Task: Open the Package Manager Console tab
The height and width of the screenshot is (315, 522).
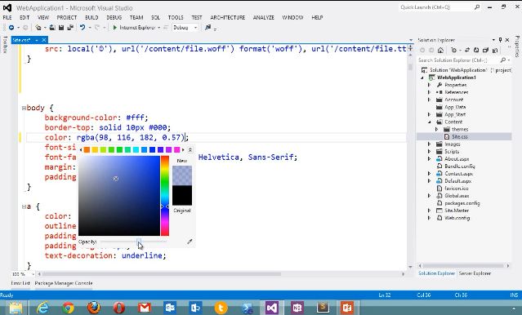Action: click(64, 283)
